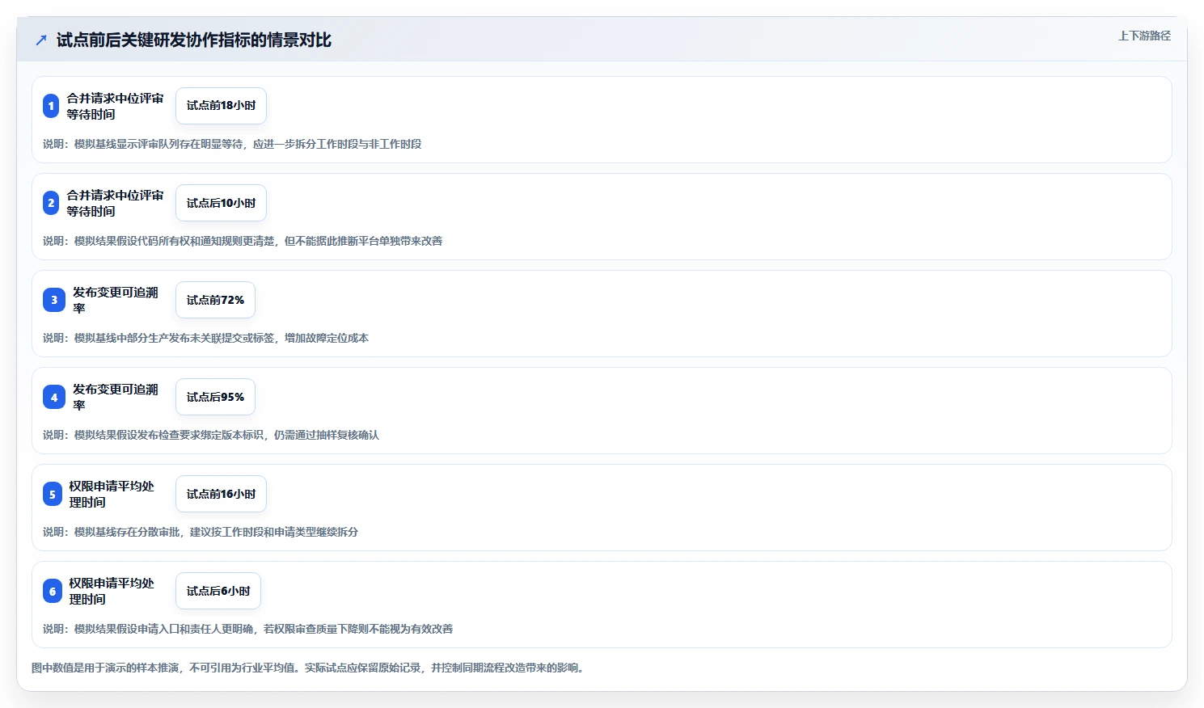Click the note about 代码所有权和通知规则
The height and width of the screenshot is (708, 1204).
click(243, 241)
